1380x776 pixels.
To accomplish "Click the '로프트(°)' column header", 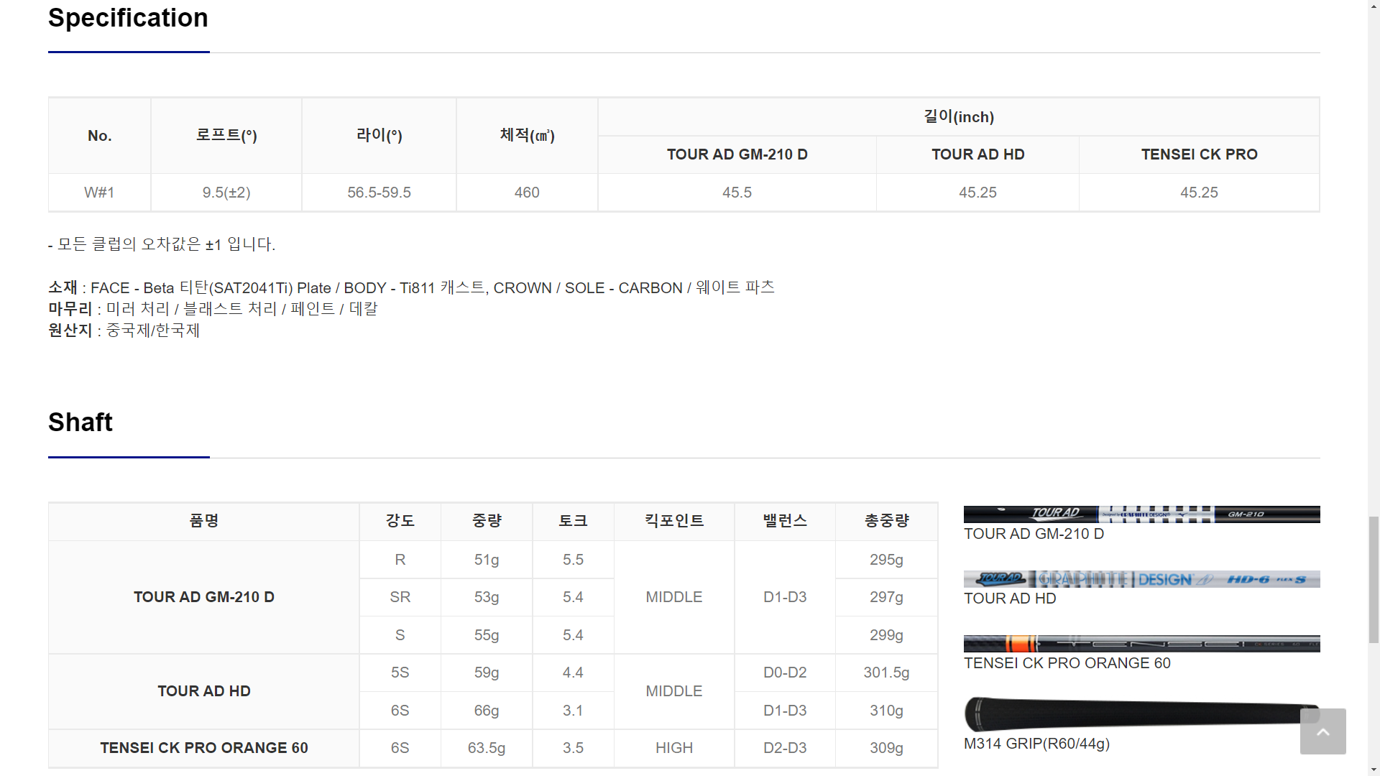I will [x=226, y=136].
